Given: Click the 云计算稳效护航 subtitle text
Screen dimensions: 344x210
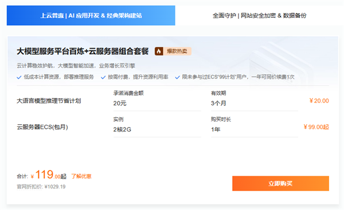Looking at the screenshot, I should (76, 66).
